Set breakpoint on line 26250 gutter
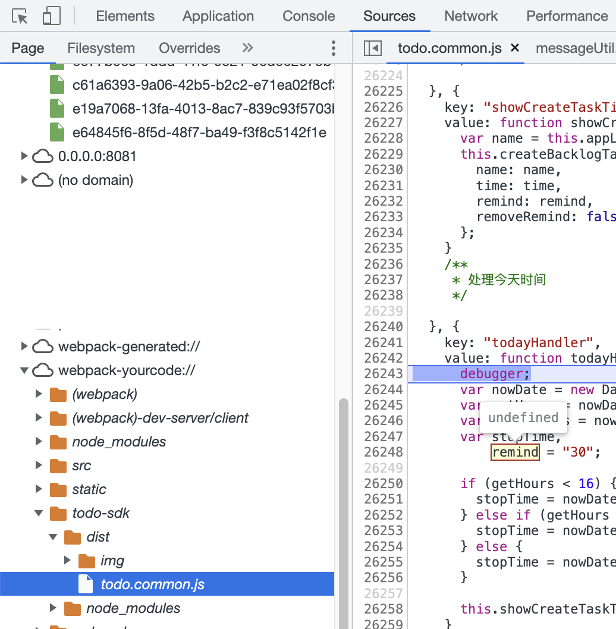The image size is (616, 629). click(x=384, y=483)
